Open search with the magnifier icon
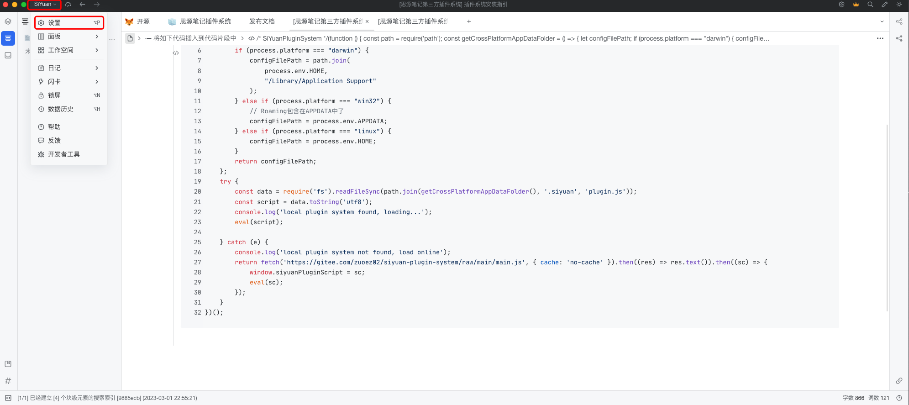This screenshot has height=405, width=909. pos(870,5)
